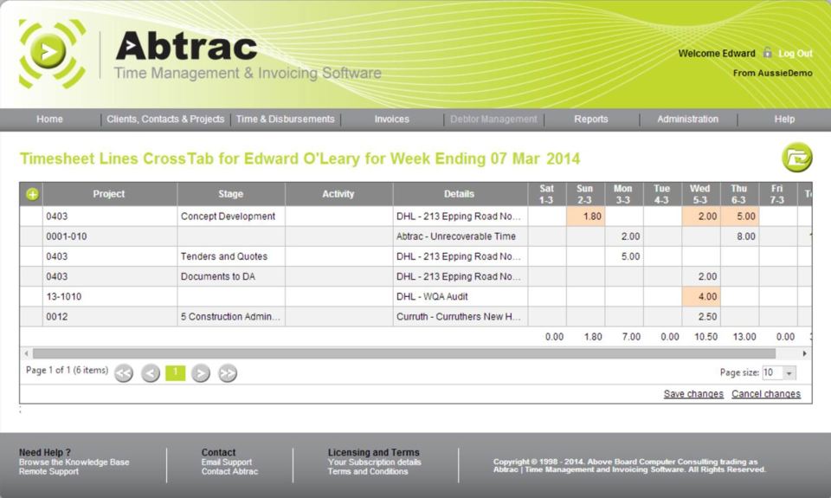The image size is (831, 498).
Task: Click the 5.00 Thursday cell for Concept Development
Action: pyautogui.click(x=739, y=217)
